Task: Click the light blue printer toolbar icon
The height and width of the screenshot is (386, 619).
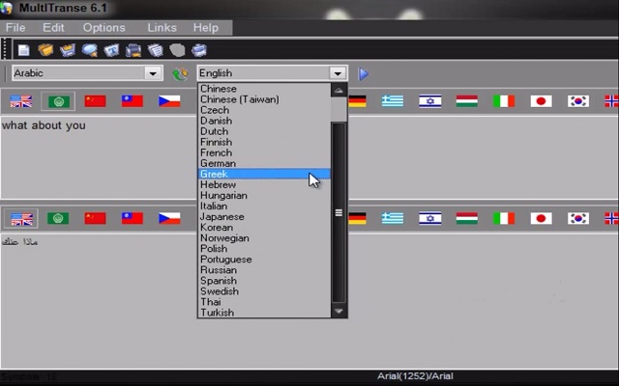Action: 199,50
